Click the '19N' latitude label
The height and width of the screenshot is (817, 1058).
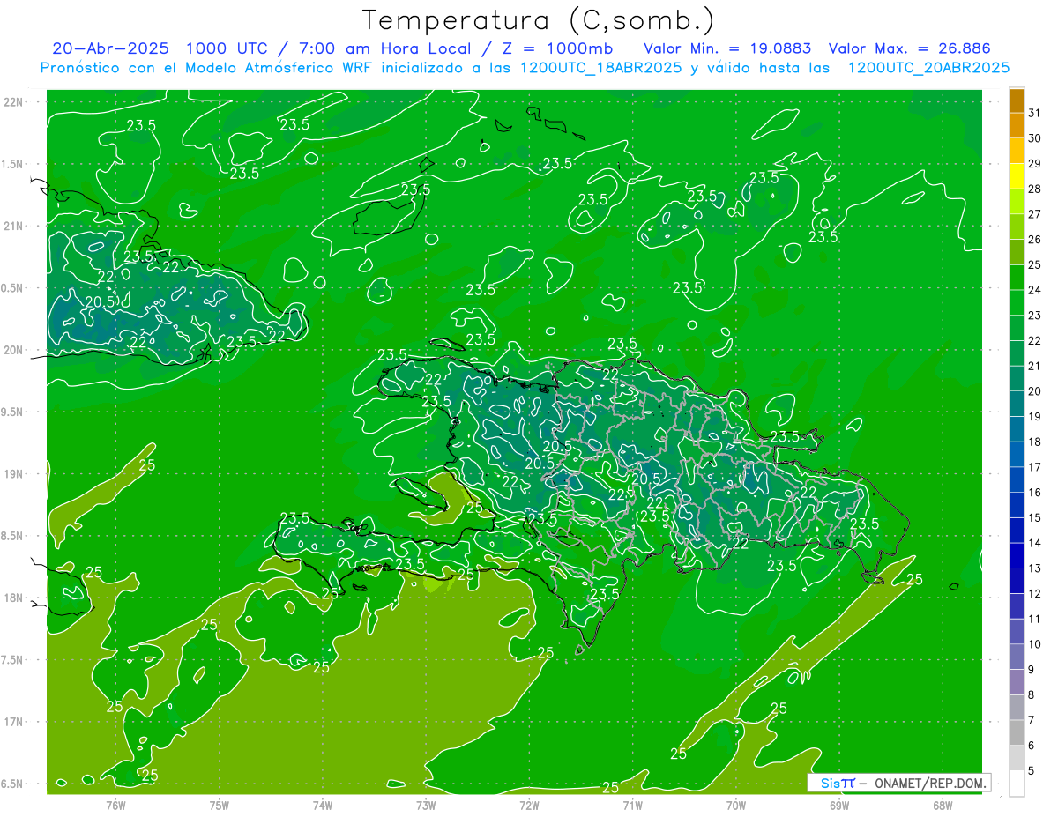point(14,474)
